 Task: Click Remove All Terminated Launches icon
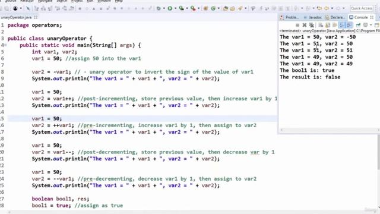click(x=311, y=25)
